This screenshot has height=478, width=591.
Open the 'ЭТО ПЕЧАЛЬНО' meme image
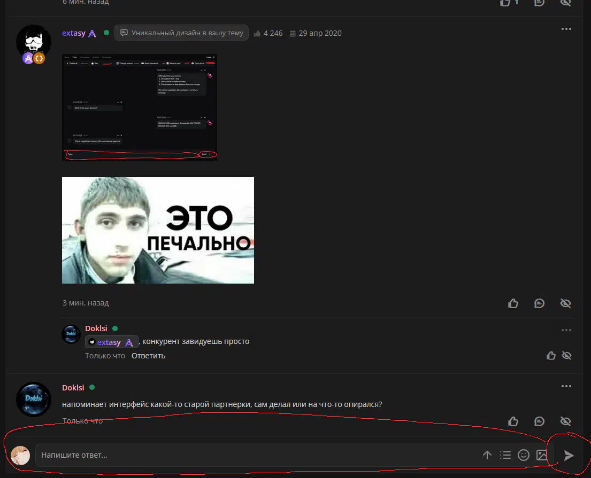pos(158,230)
